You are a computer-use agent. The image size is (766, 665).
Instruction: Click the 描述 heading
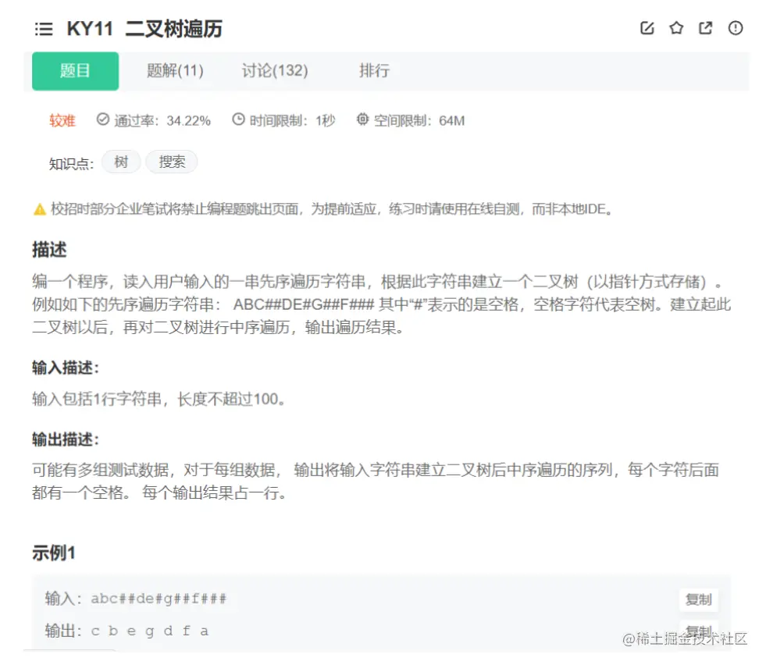[49, 250]
